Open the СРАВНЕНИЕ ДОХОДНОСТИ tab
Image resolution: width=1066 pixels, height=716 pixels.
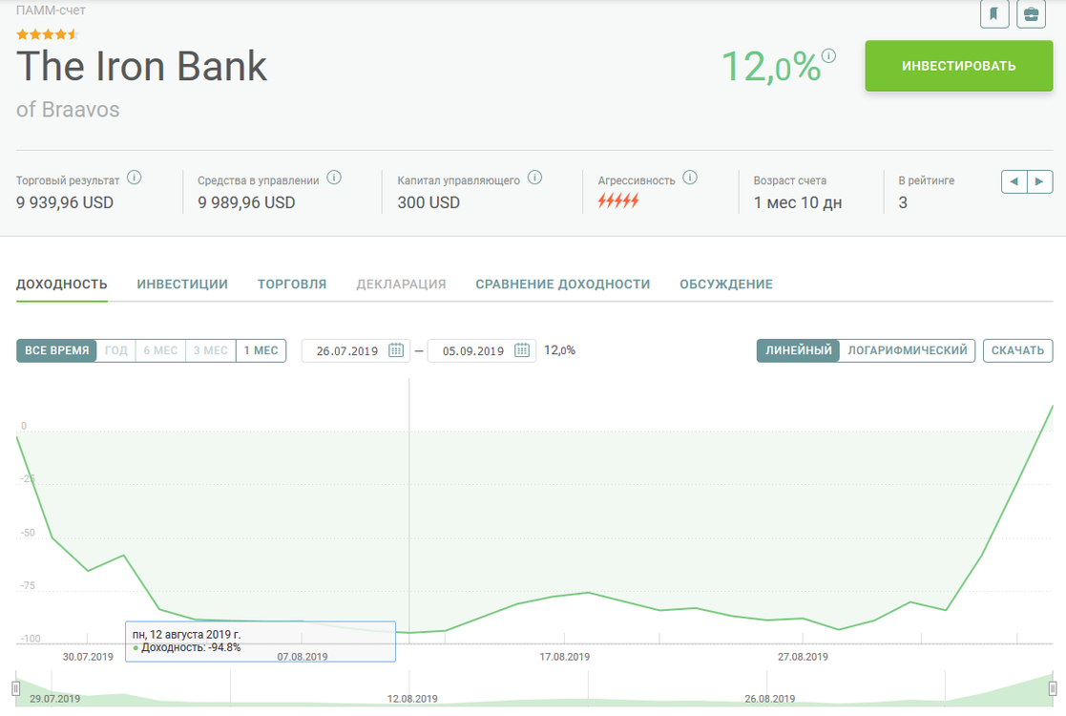coord(563,284)
